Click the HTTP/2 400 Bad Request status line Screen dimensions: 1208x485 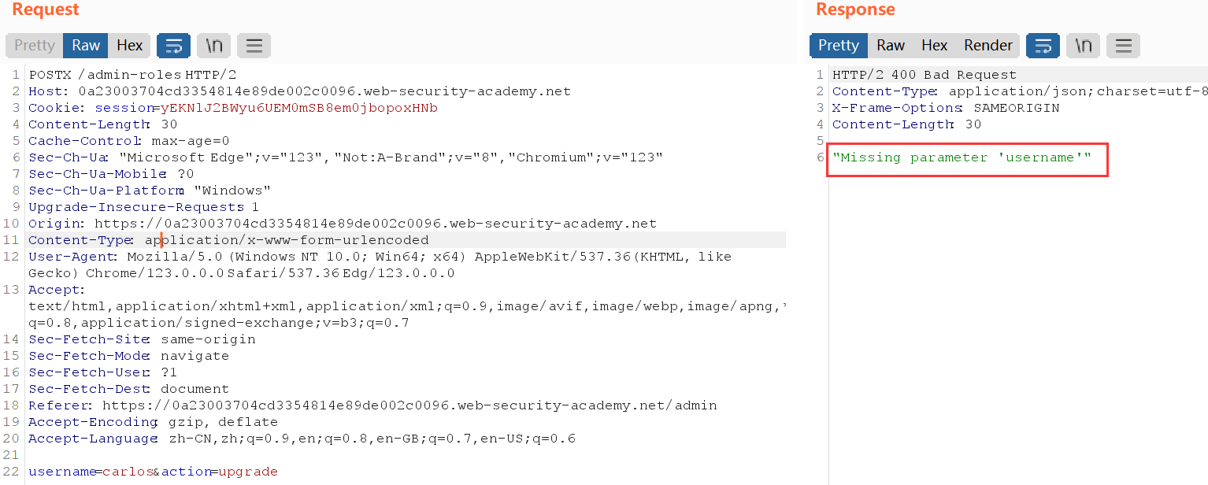924,75
